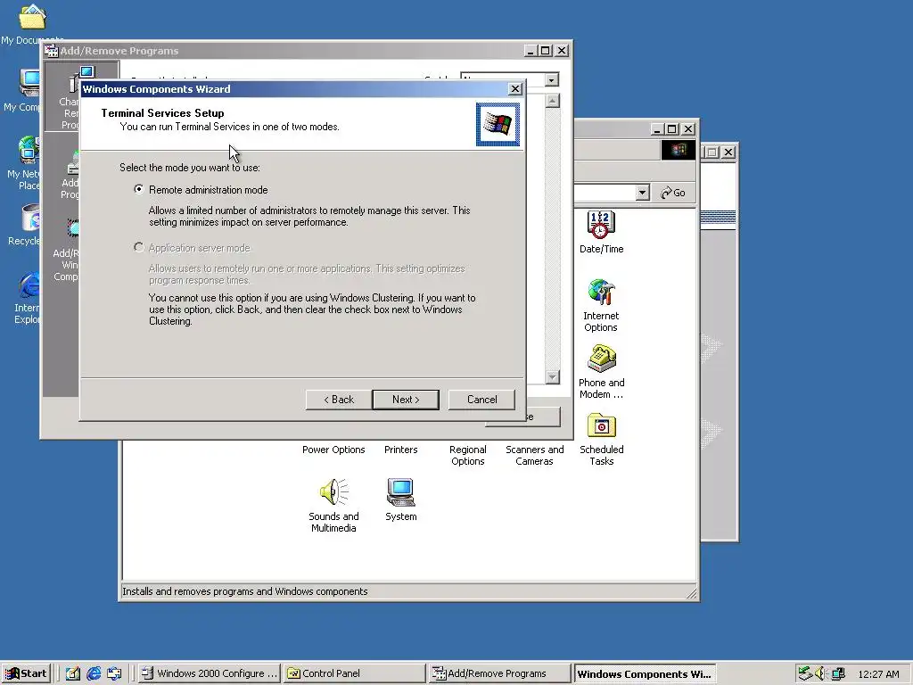Screen dimensions: 913x685
Task: Click the Next button in wizard
Action: 406,400
